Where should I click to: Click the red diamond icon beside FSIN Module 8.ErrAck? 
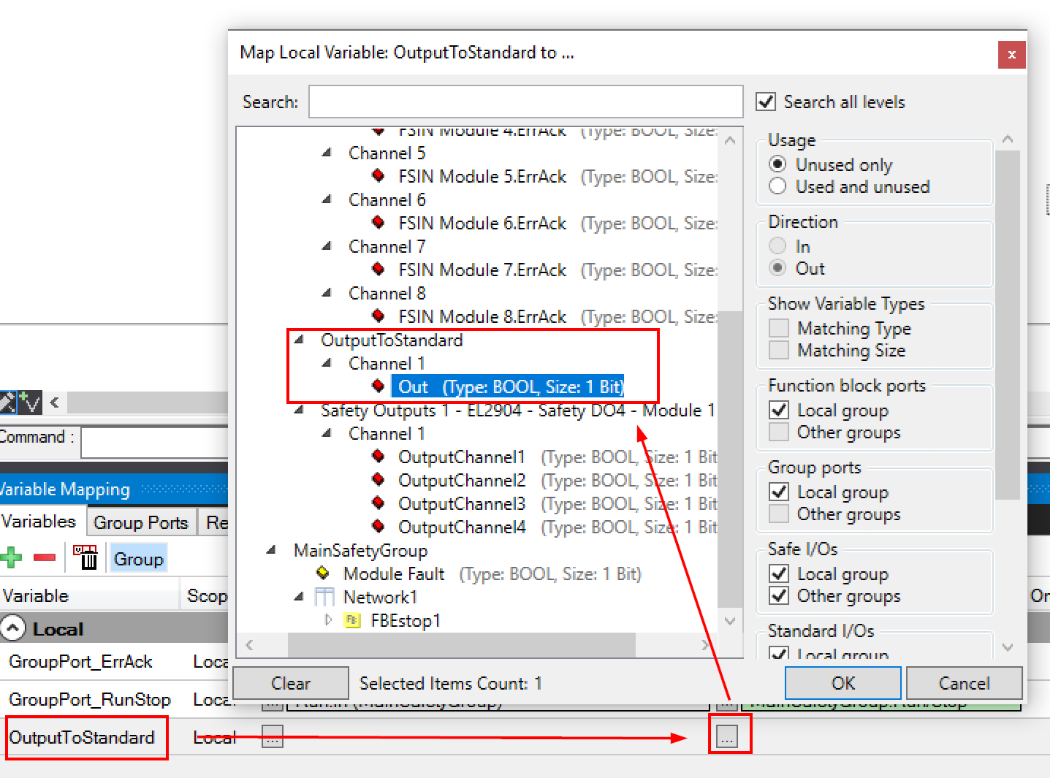378,316
